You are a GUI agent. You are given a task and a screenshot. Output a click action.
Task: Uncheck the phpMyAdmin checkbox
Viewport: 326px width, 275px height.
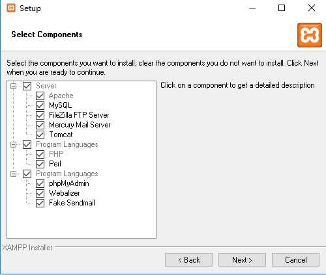click(x=40, y=183)
